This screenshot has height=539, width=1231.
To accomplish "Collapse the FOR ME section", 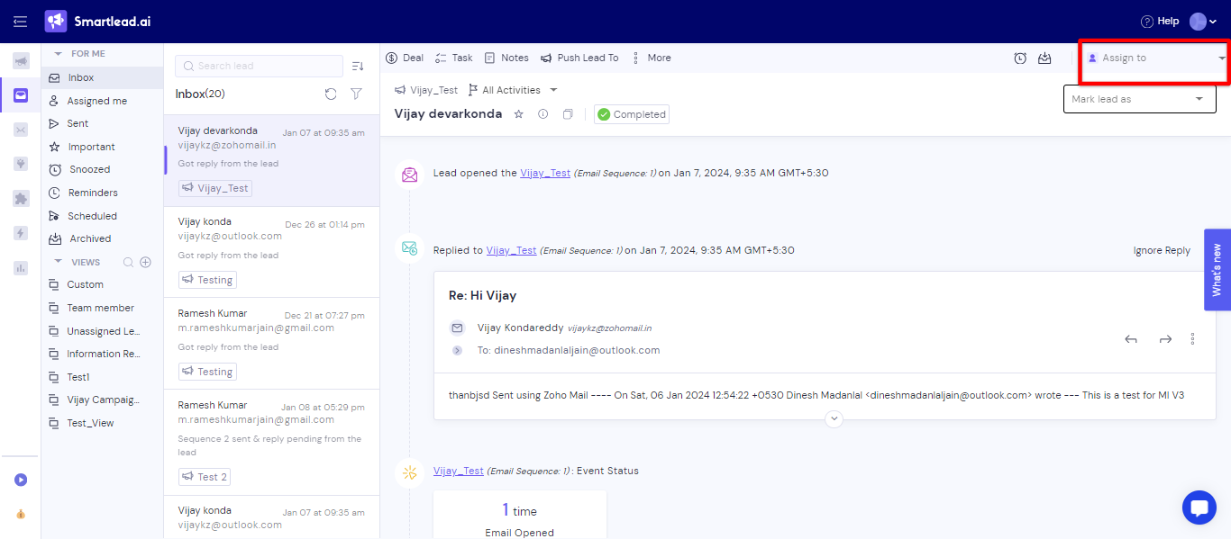I will pyautogui.click(x=59, y=54).
